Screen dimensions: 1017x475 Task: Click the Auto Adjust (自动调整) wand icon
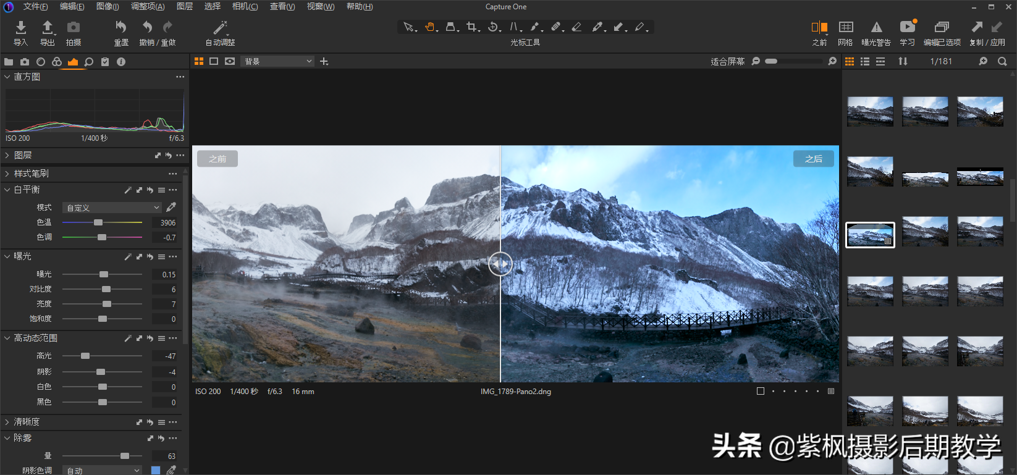pyautogui.click(x=220, y=28)
